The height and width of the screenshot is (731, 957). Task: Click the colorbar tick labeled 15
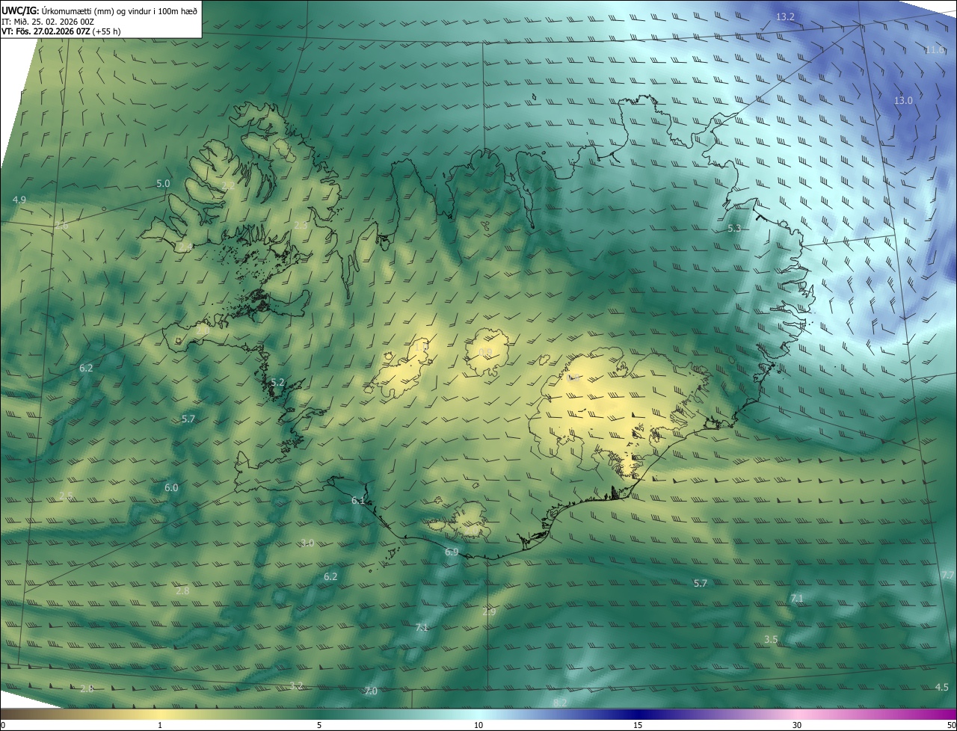(638, 725)
